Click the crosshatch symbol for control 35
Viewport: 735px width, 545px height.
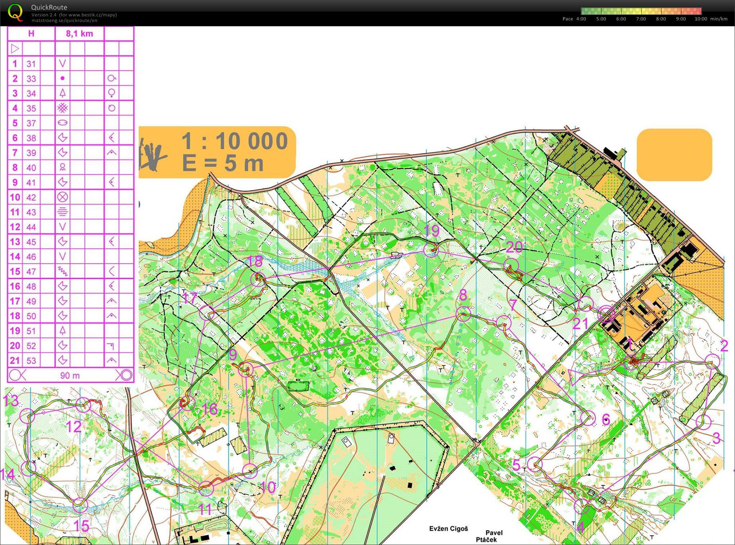pyautogui.click(x=62, y=108)
